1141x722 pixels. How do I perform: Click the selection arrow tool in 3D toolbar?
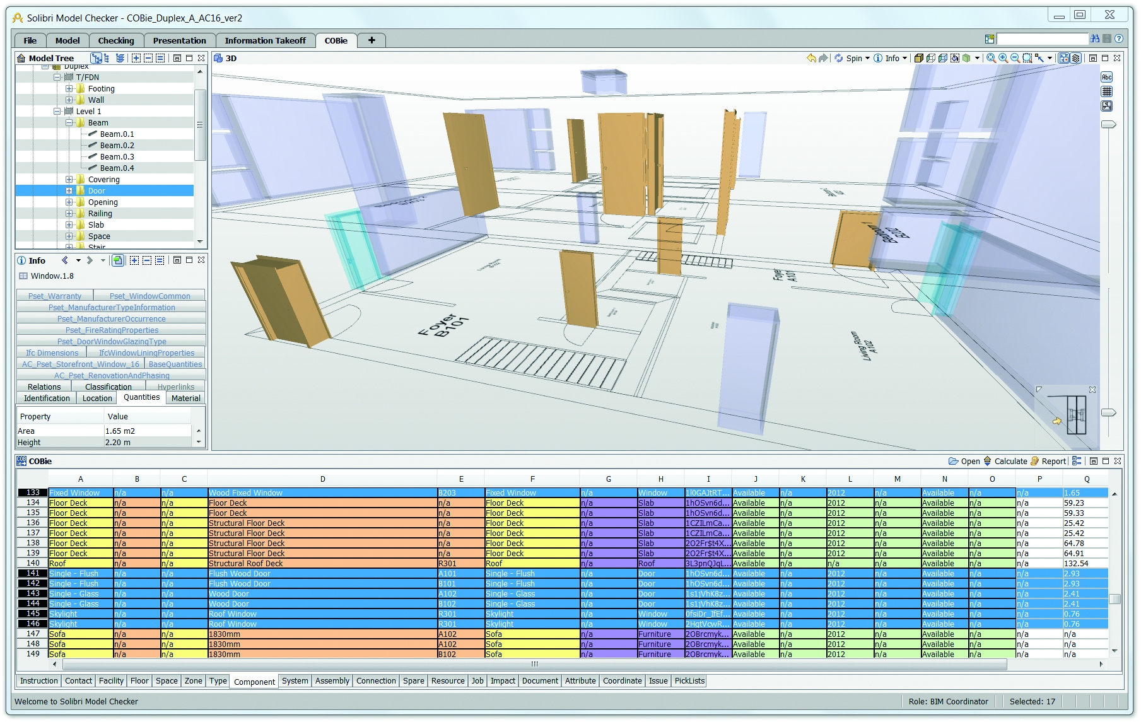pos(1039,58)
